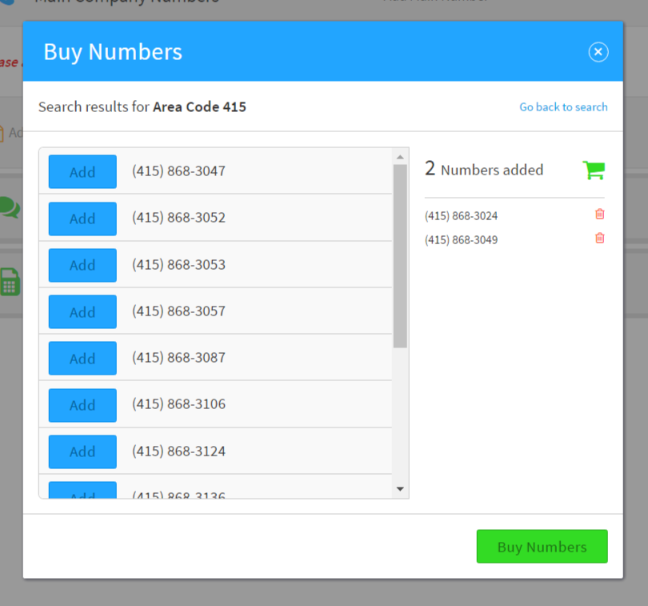Viewport: 648px width, 606px height.
Task: Add number (415) 868-3047
Action: [82, 171]
